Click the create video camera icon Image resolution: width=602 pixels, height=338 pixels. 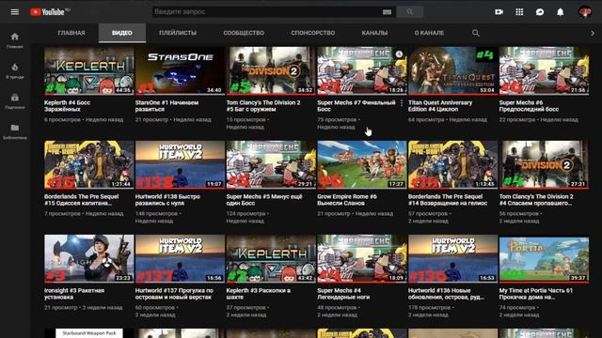(x=499, y=12)
